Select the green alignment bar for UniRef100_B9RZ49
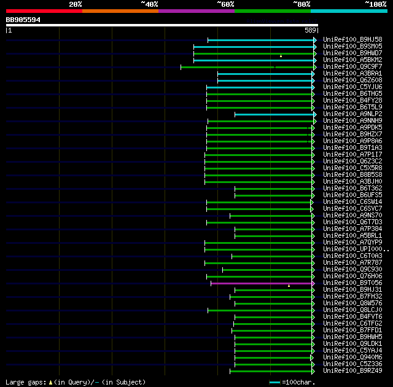 pos(271,372)
